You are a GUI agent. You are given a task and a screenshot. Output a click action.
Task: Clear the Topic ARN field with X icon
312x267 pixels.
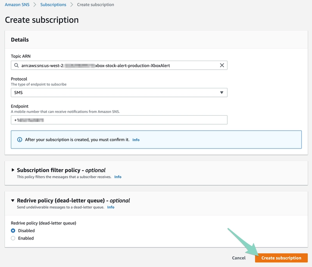[222, 65]
